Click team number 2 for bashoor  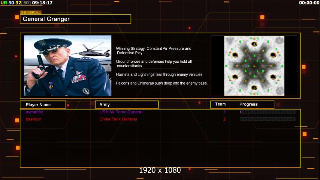225,119
